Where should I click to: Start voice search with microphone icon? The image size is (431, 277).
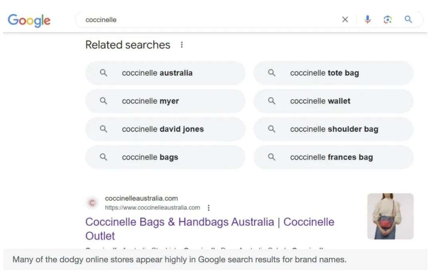pos(368,20)
